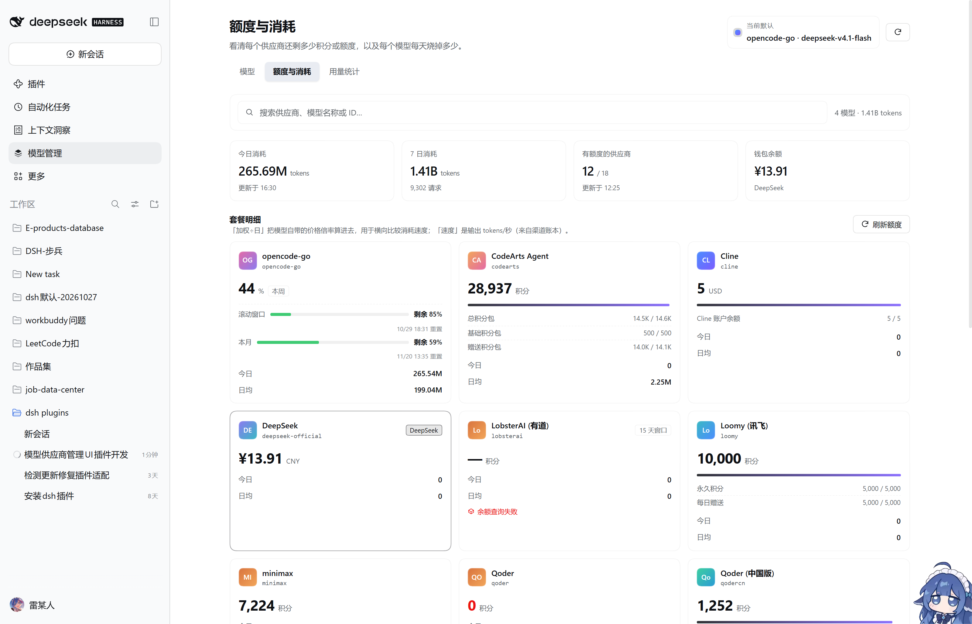Click the 钱包余额 summary card

(x=827, y=171)
